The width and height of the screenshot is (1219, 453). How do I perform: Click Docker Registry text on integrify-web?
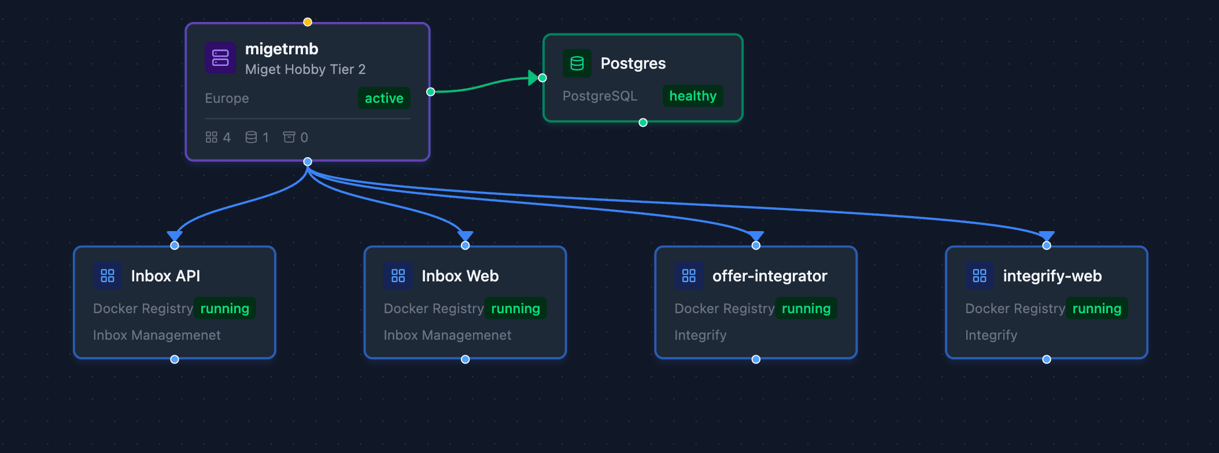click(1015, 309)
